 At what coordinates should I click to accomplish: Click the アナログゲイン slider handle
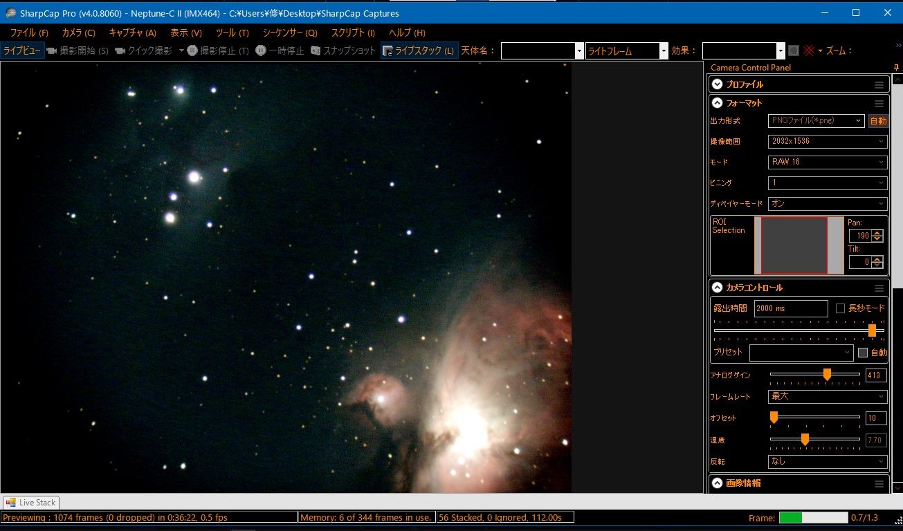827,374
